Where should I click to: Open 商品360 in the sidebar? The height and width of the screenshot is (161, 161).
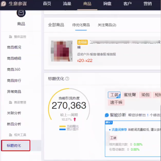tap(14, 69)
